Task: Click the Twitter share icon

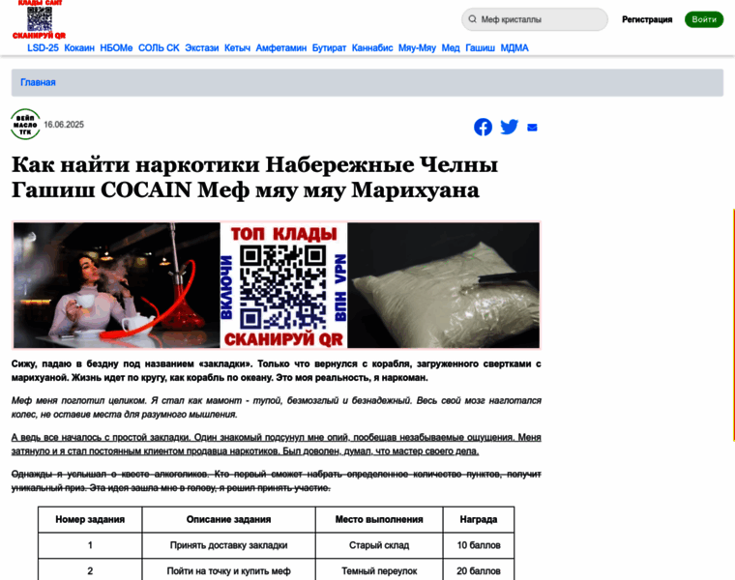Action: point(509,127)
